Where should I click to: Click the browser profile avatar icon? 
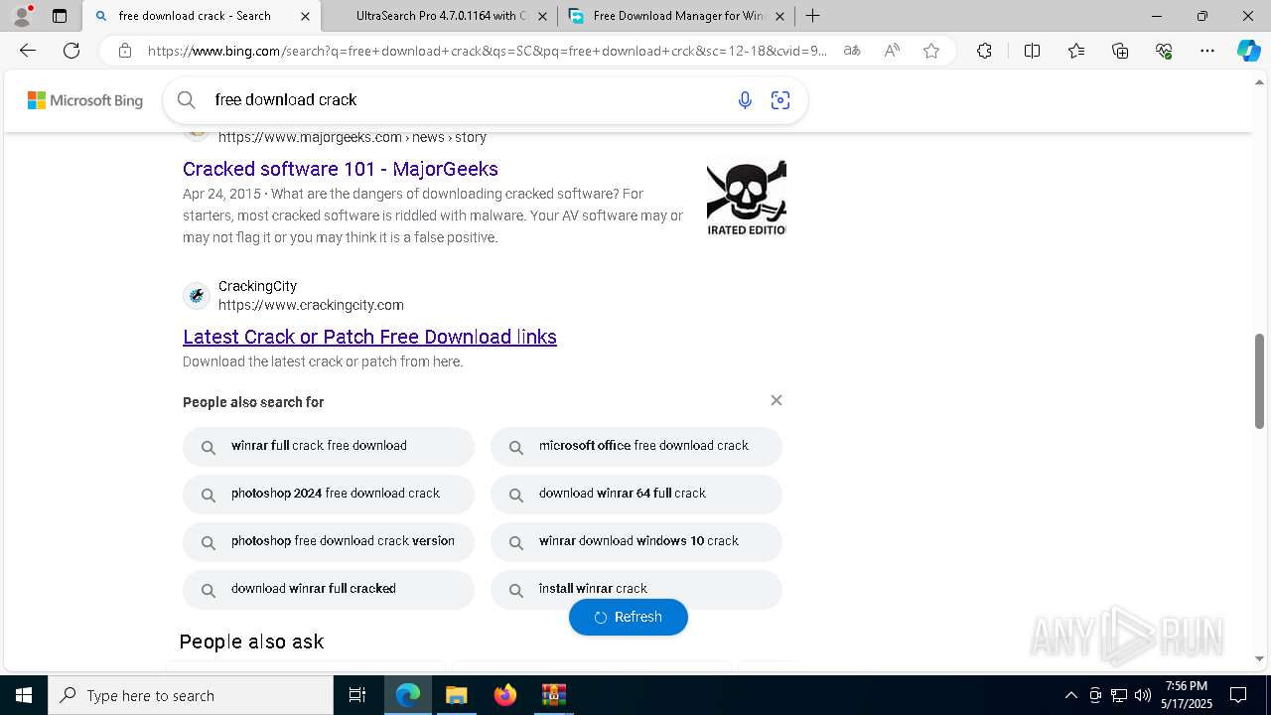pos(21,16)
